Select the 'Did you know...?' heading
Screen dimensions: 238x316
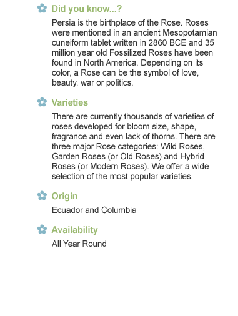click(x=87, y=9)
